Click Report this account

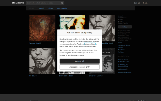(125, 72)
